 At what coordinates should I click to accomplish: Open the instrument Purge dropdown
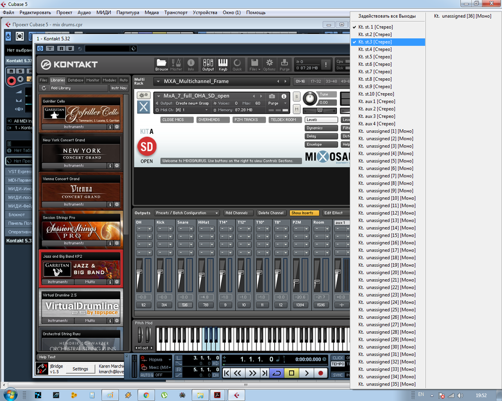278,103
